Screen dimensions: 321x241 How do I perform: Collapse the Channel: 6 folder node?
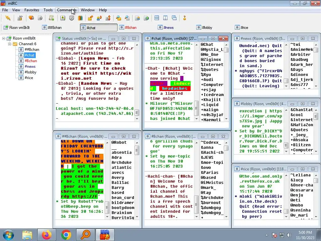point(9,44)
